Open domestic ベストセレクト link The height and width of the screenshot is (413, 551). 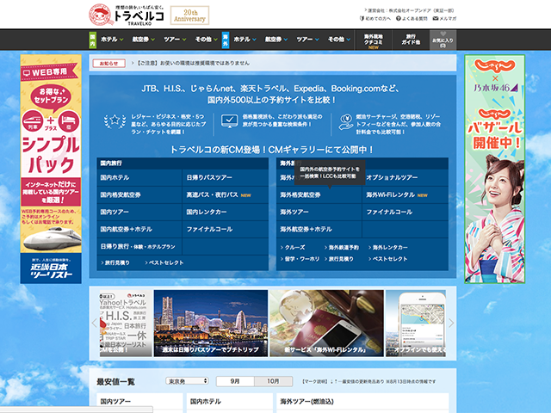point(164,262)
